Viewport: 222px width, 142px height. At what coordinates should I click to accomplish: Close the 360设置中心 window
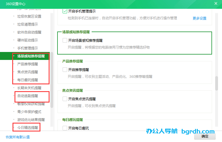click(x=216, y=3)
